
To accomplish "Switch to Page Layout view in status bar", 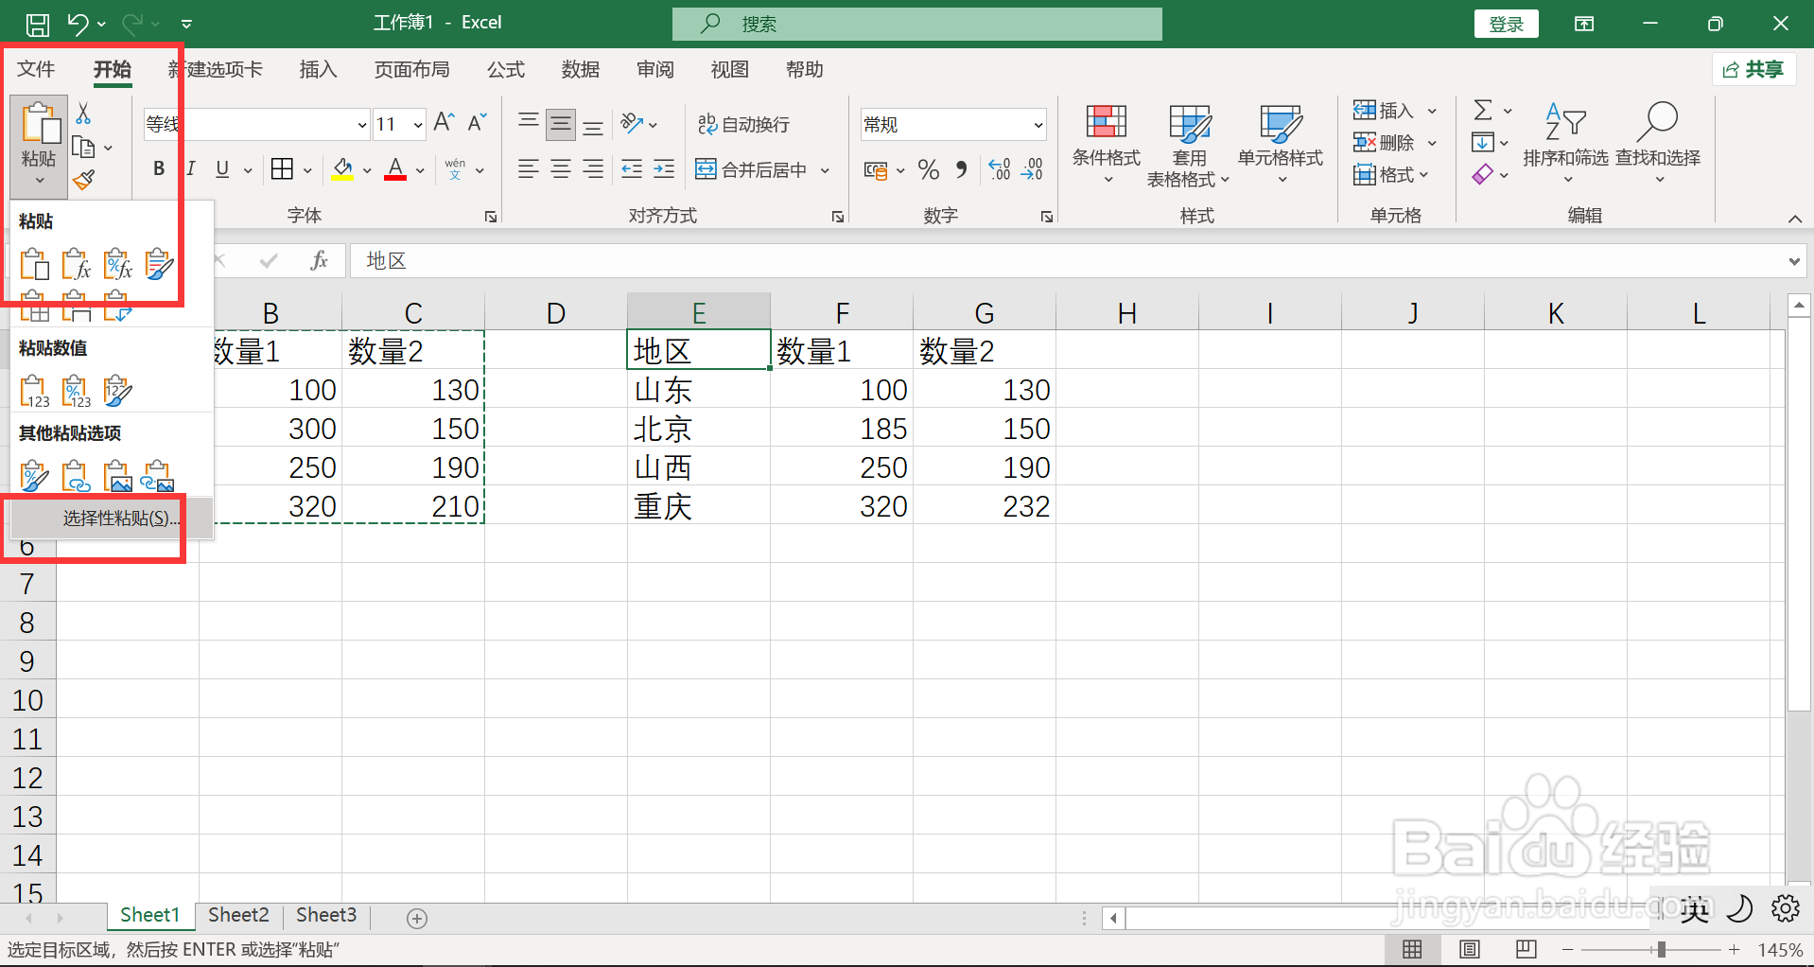I will 1470,950.
